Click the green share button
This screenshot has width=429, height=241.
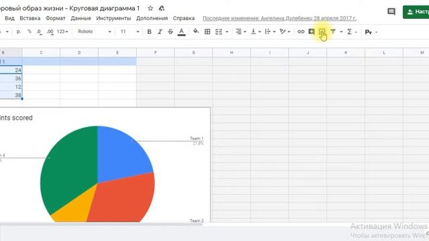pos(416,12)
